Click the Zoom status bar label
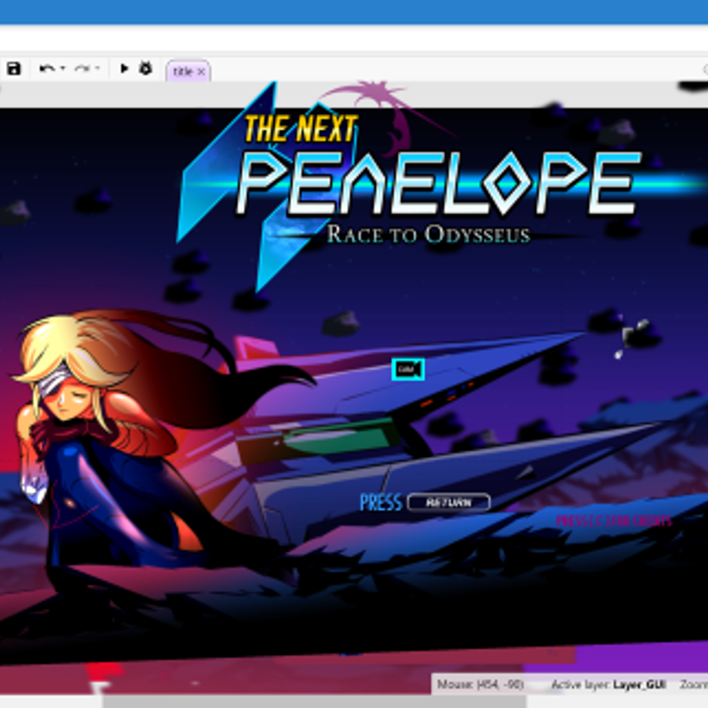This screenshot has width=708, height=708. click(693, 684)
